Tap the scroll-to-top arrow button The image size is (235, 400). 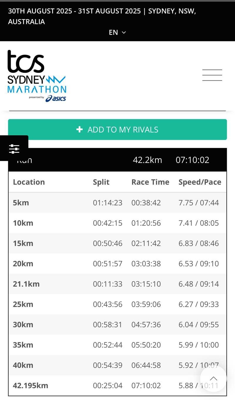pyautogui.click(x=214, y=379)
